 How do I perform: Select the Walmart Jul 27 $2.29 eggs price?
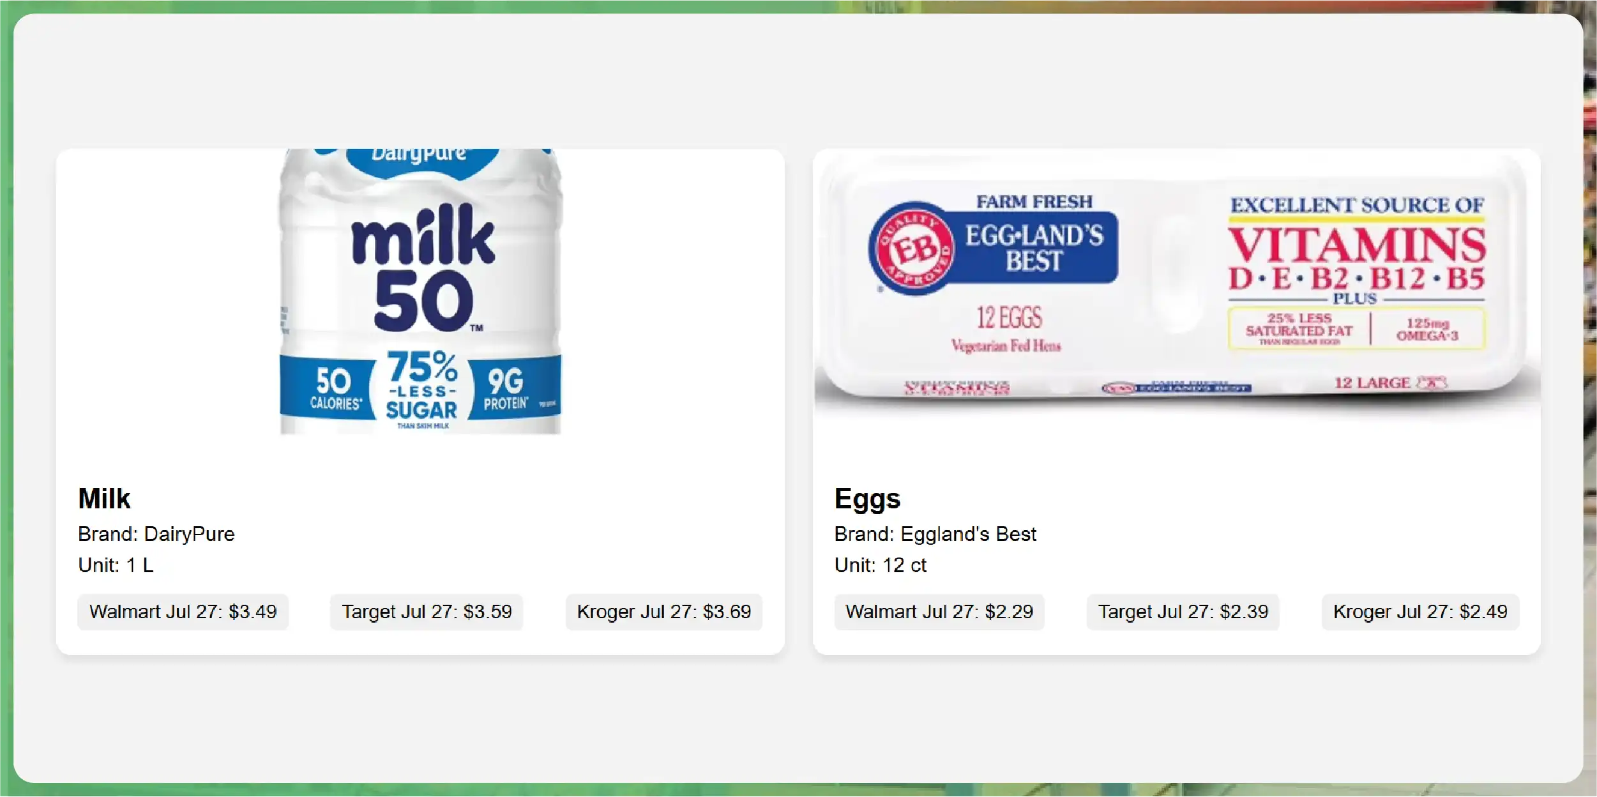click(939, 612)
